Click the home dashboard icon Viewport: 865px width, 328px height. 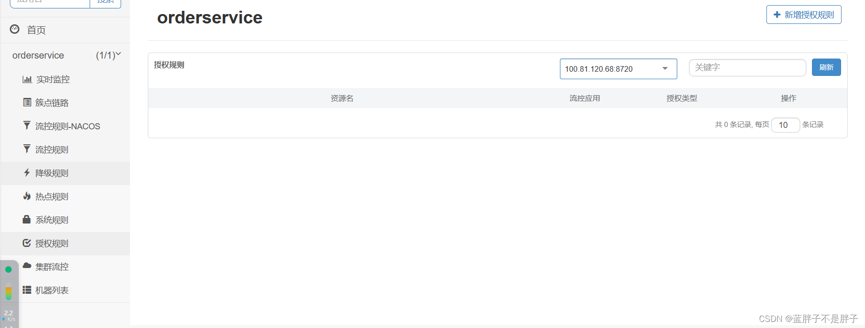pos(15,29)
